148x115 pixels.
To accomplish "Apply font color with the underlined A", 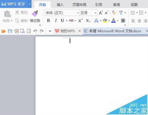I will (x=113, y=21).
